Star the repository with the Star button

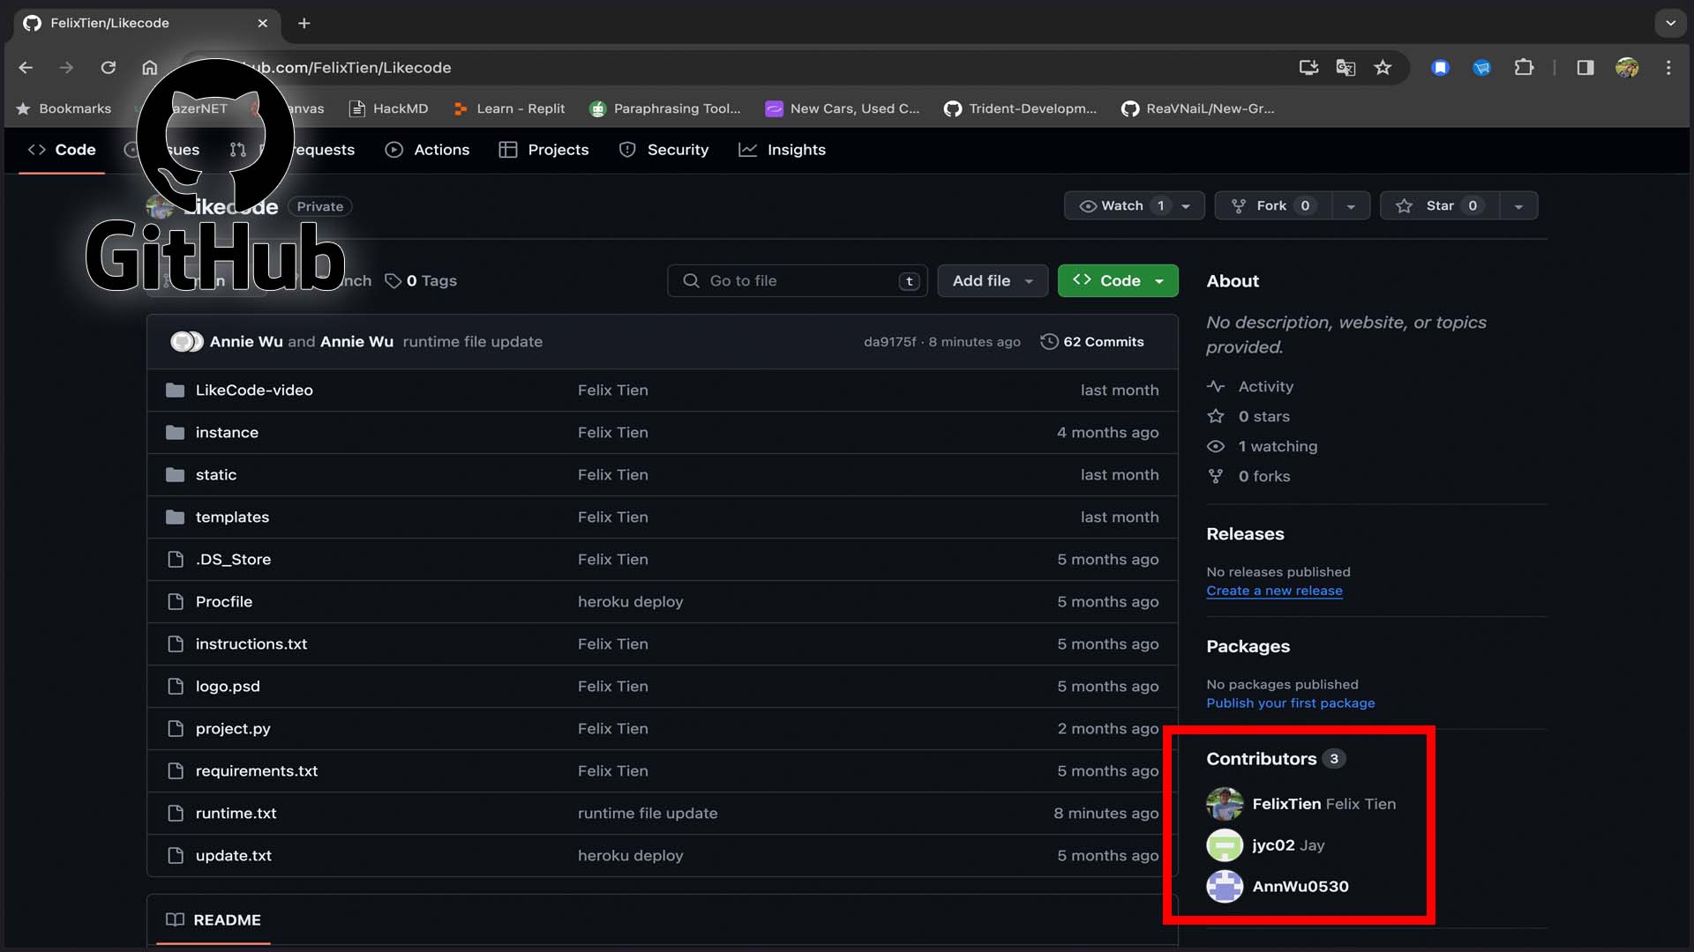pos(1440,205)
